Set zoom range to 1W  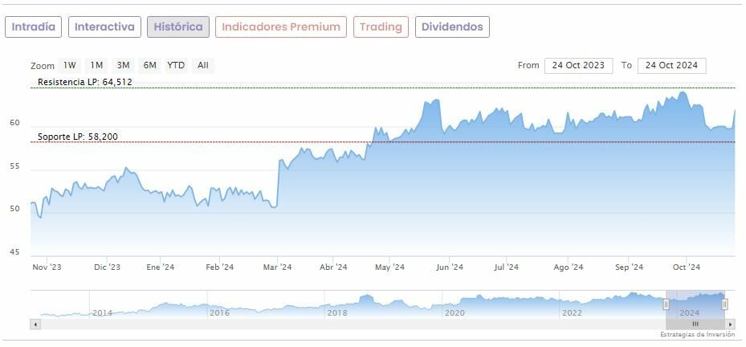(x=70, y=66)
